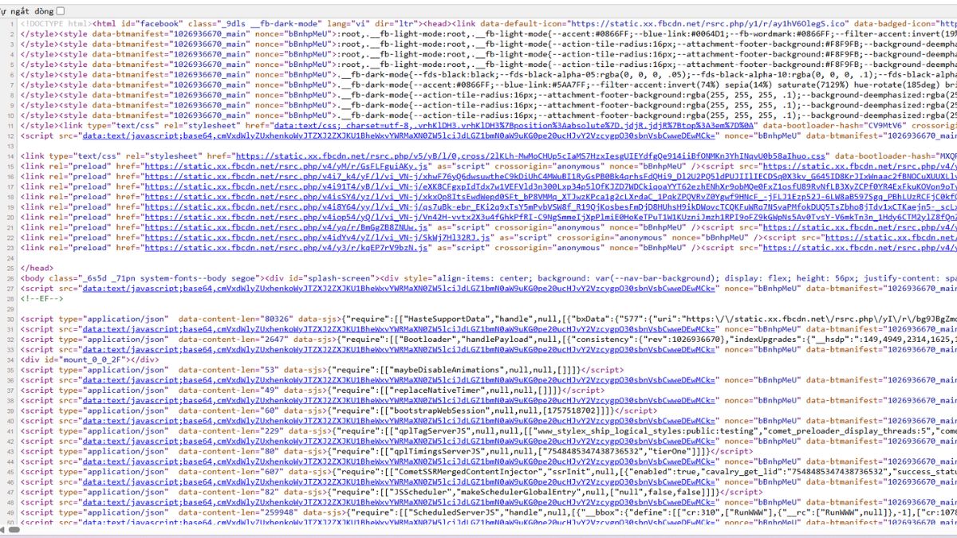Open the stylesheet link ending in Ihuo.css
The width and height of the screenshot is (957, 538).
[x=530, y=155]
